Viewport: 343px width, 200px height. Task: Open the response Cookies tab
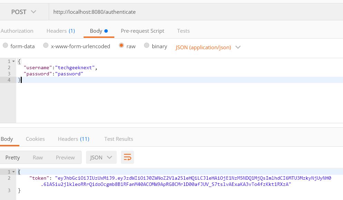click(x=35, y=139)
